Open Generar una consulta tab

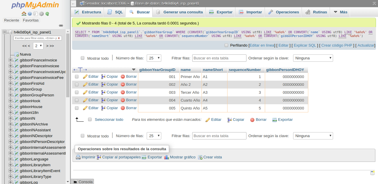(x=179, y=12)
